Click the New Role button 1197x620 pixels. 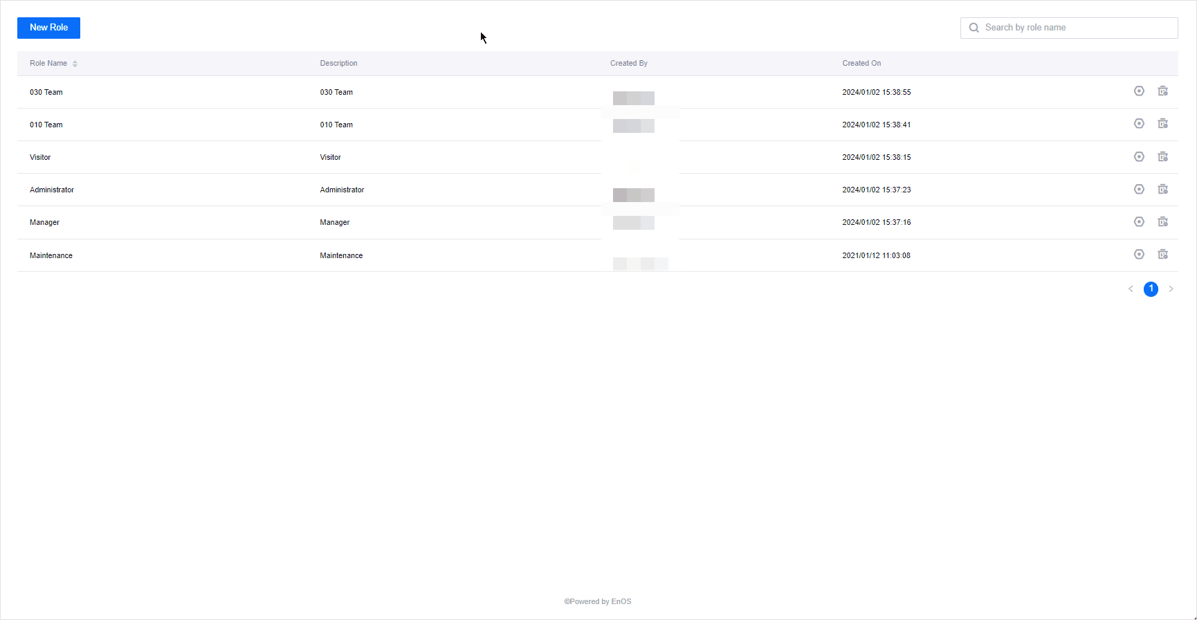pyautogui.click(x=48, y=28)
